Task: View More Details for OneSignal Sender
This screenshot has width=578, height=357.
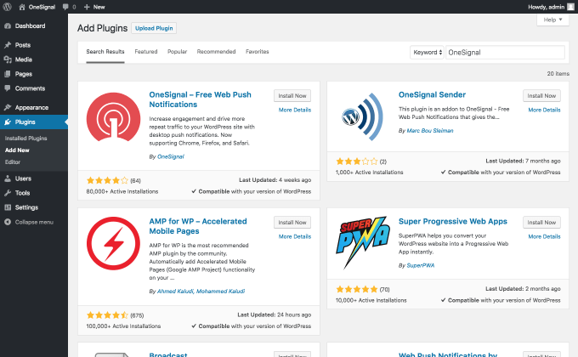Action: click(544, 110)
